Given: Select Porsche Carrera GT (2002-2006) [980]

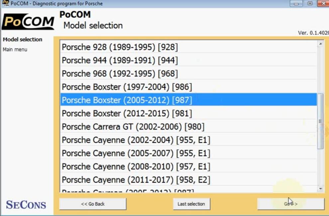Looking at the screenshot, I should pos(188,126).
